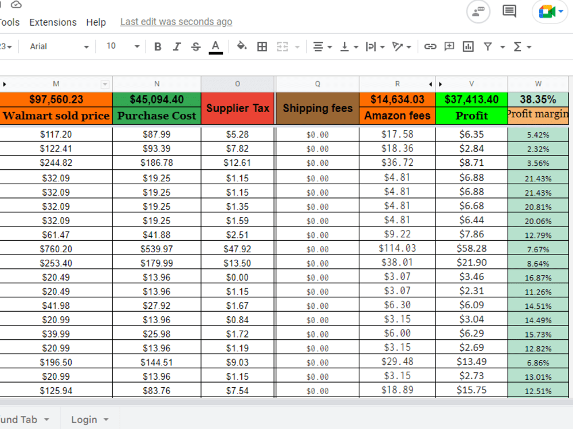Toggle bold formatting
573x429 pixels.
click(158, 47)
